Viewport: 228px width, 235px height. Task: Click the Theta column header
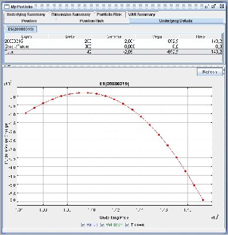[x=200, y=36]
